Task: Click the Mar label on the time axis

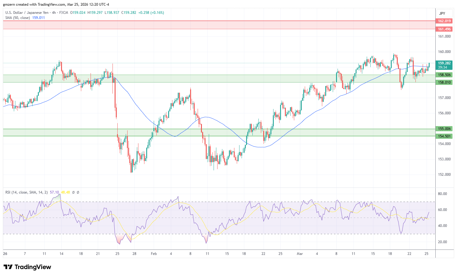Action: [300, 254]
